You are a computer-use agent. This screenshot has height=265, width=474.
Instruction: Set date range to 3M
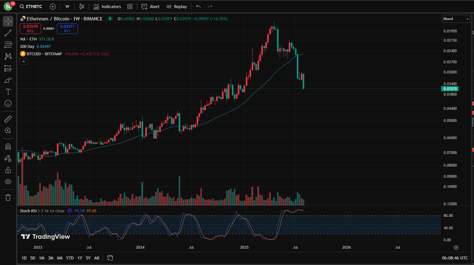(x=51, y=258)
